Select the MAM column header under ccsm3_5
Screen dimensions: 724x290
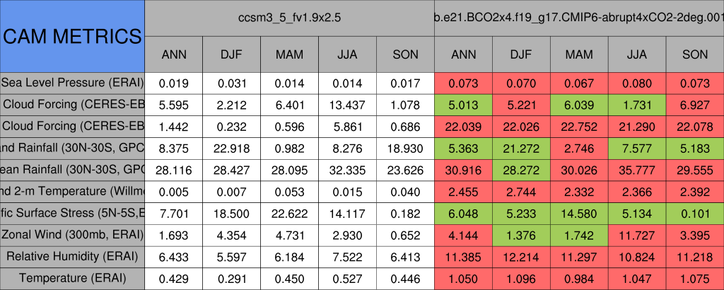pyautogui.click(x=289, y=54)
